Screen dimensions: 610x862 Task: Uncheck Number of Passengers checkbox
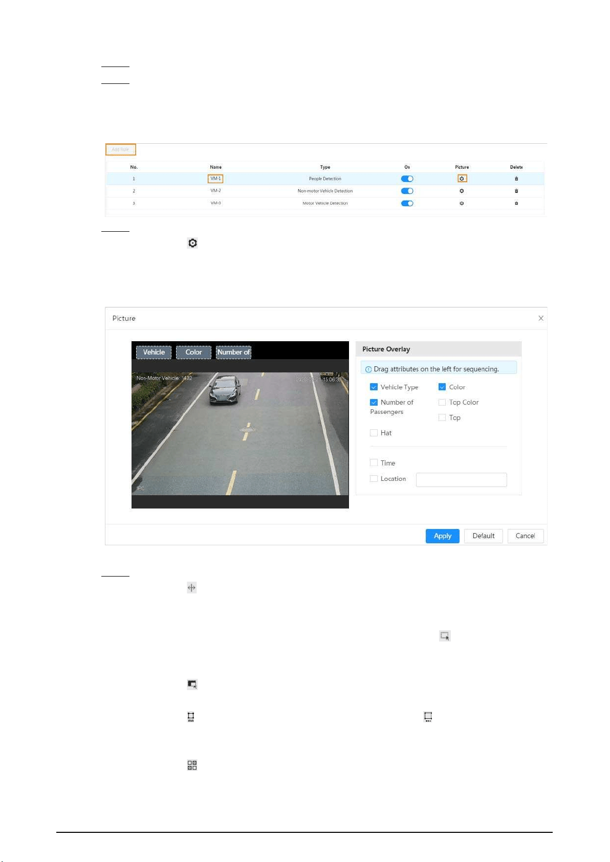(374, 402)
